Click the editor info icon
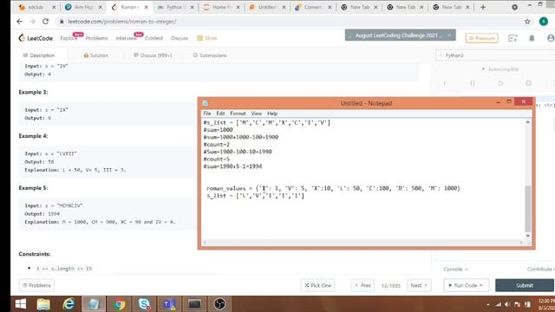The width and height of the screenshot is (555, 312). click(445, 83)
